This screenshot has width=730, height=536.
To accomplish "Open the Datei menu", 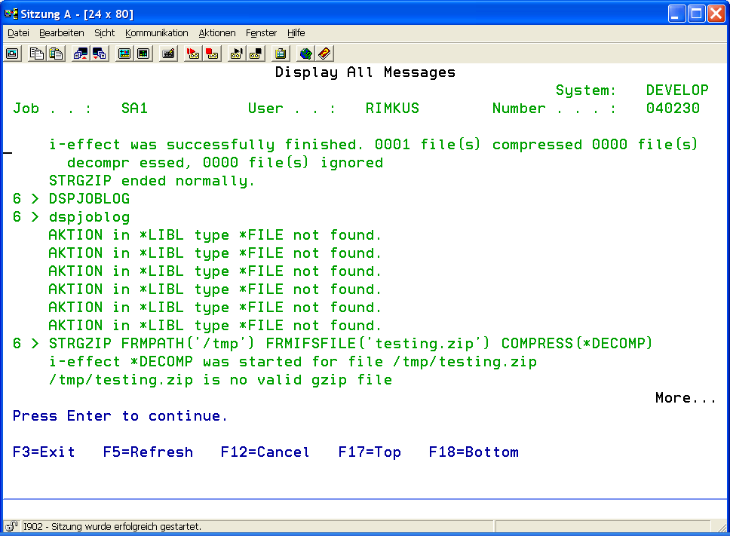I will [18, 33].
